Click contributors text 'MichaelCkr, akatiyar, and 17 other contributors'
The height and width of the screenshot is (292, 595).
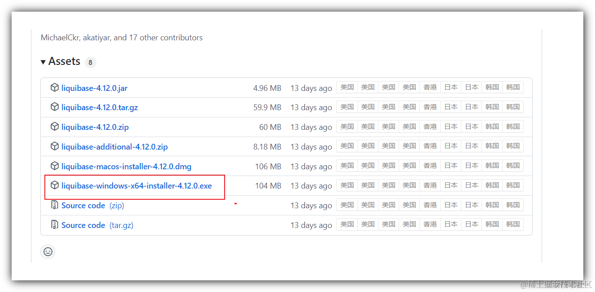coord(122,38)
